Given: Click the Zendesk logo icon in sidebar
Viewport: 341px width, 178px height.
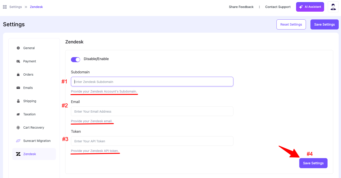Looking at the screenshot, I should (18, 154).
